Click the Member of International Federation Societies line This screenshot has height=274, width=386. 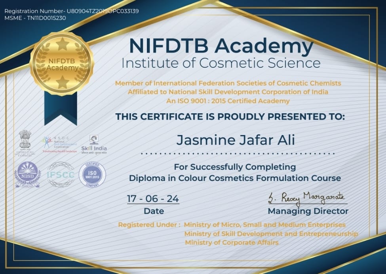coord(228,83)
